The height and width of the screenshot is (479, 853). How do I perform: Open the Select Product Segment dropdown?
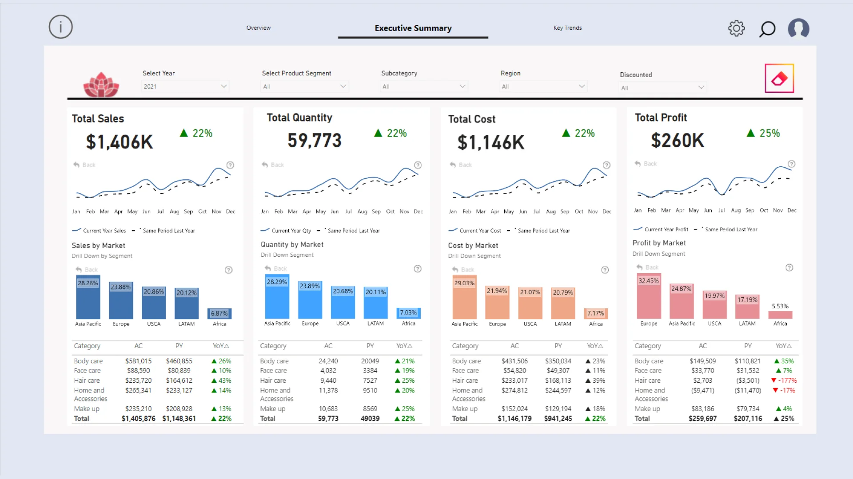tap(304, 86)
